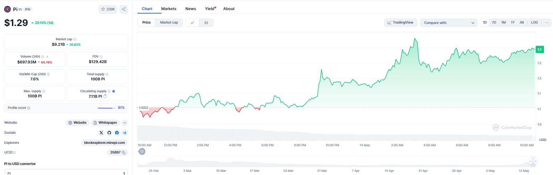
Task: Select the Price chart toggle
Action: point(146,23)
